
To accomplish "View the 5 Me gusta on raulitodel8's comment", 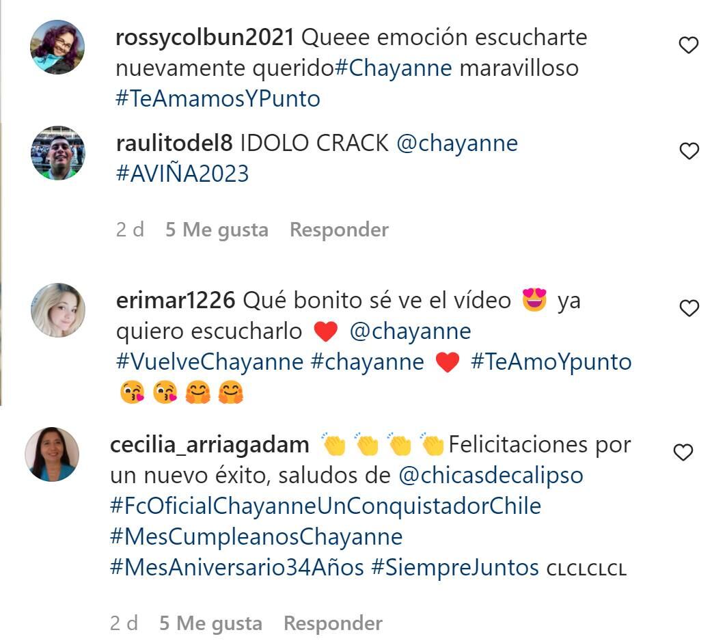I will [x=217, y=230].
